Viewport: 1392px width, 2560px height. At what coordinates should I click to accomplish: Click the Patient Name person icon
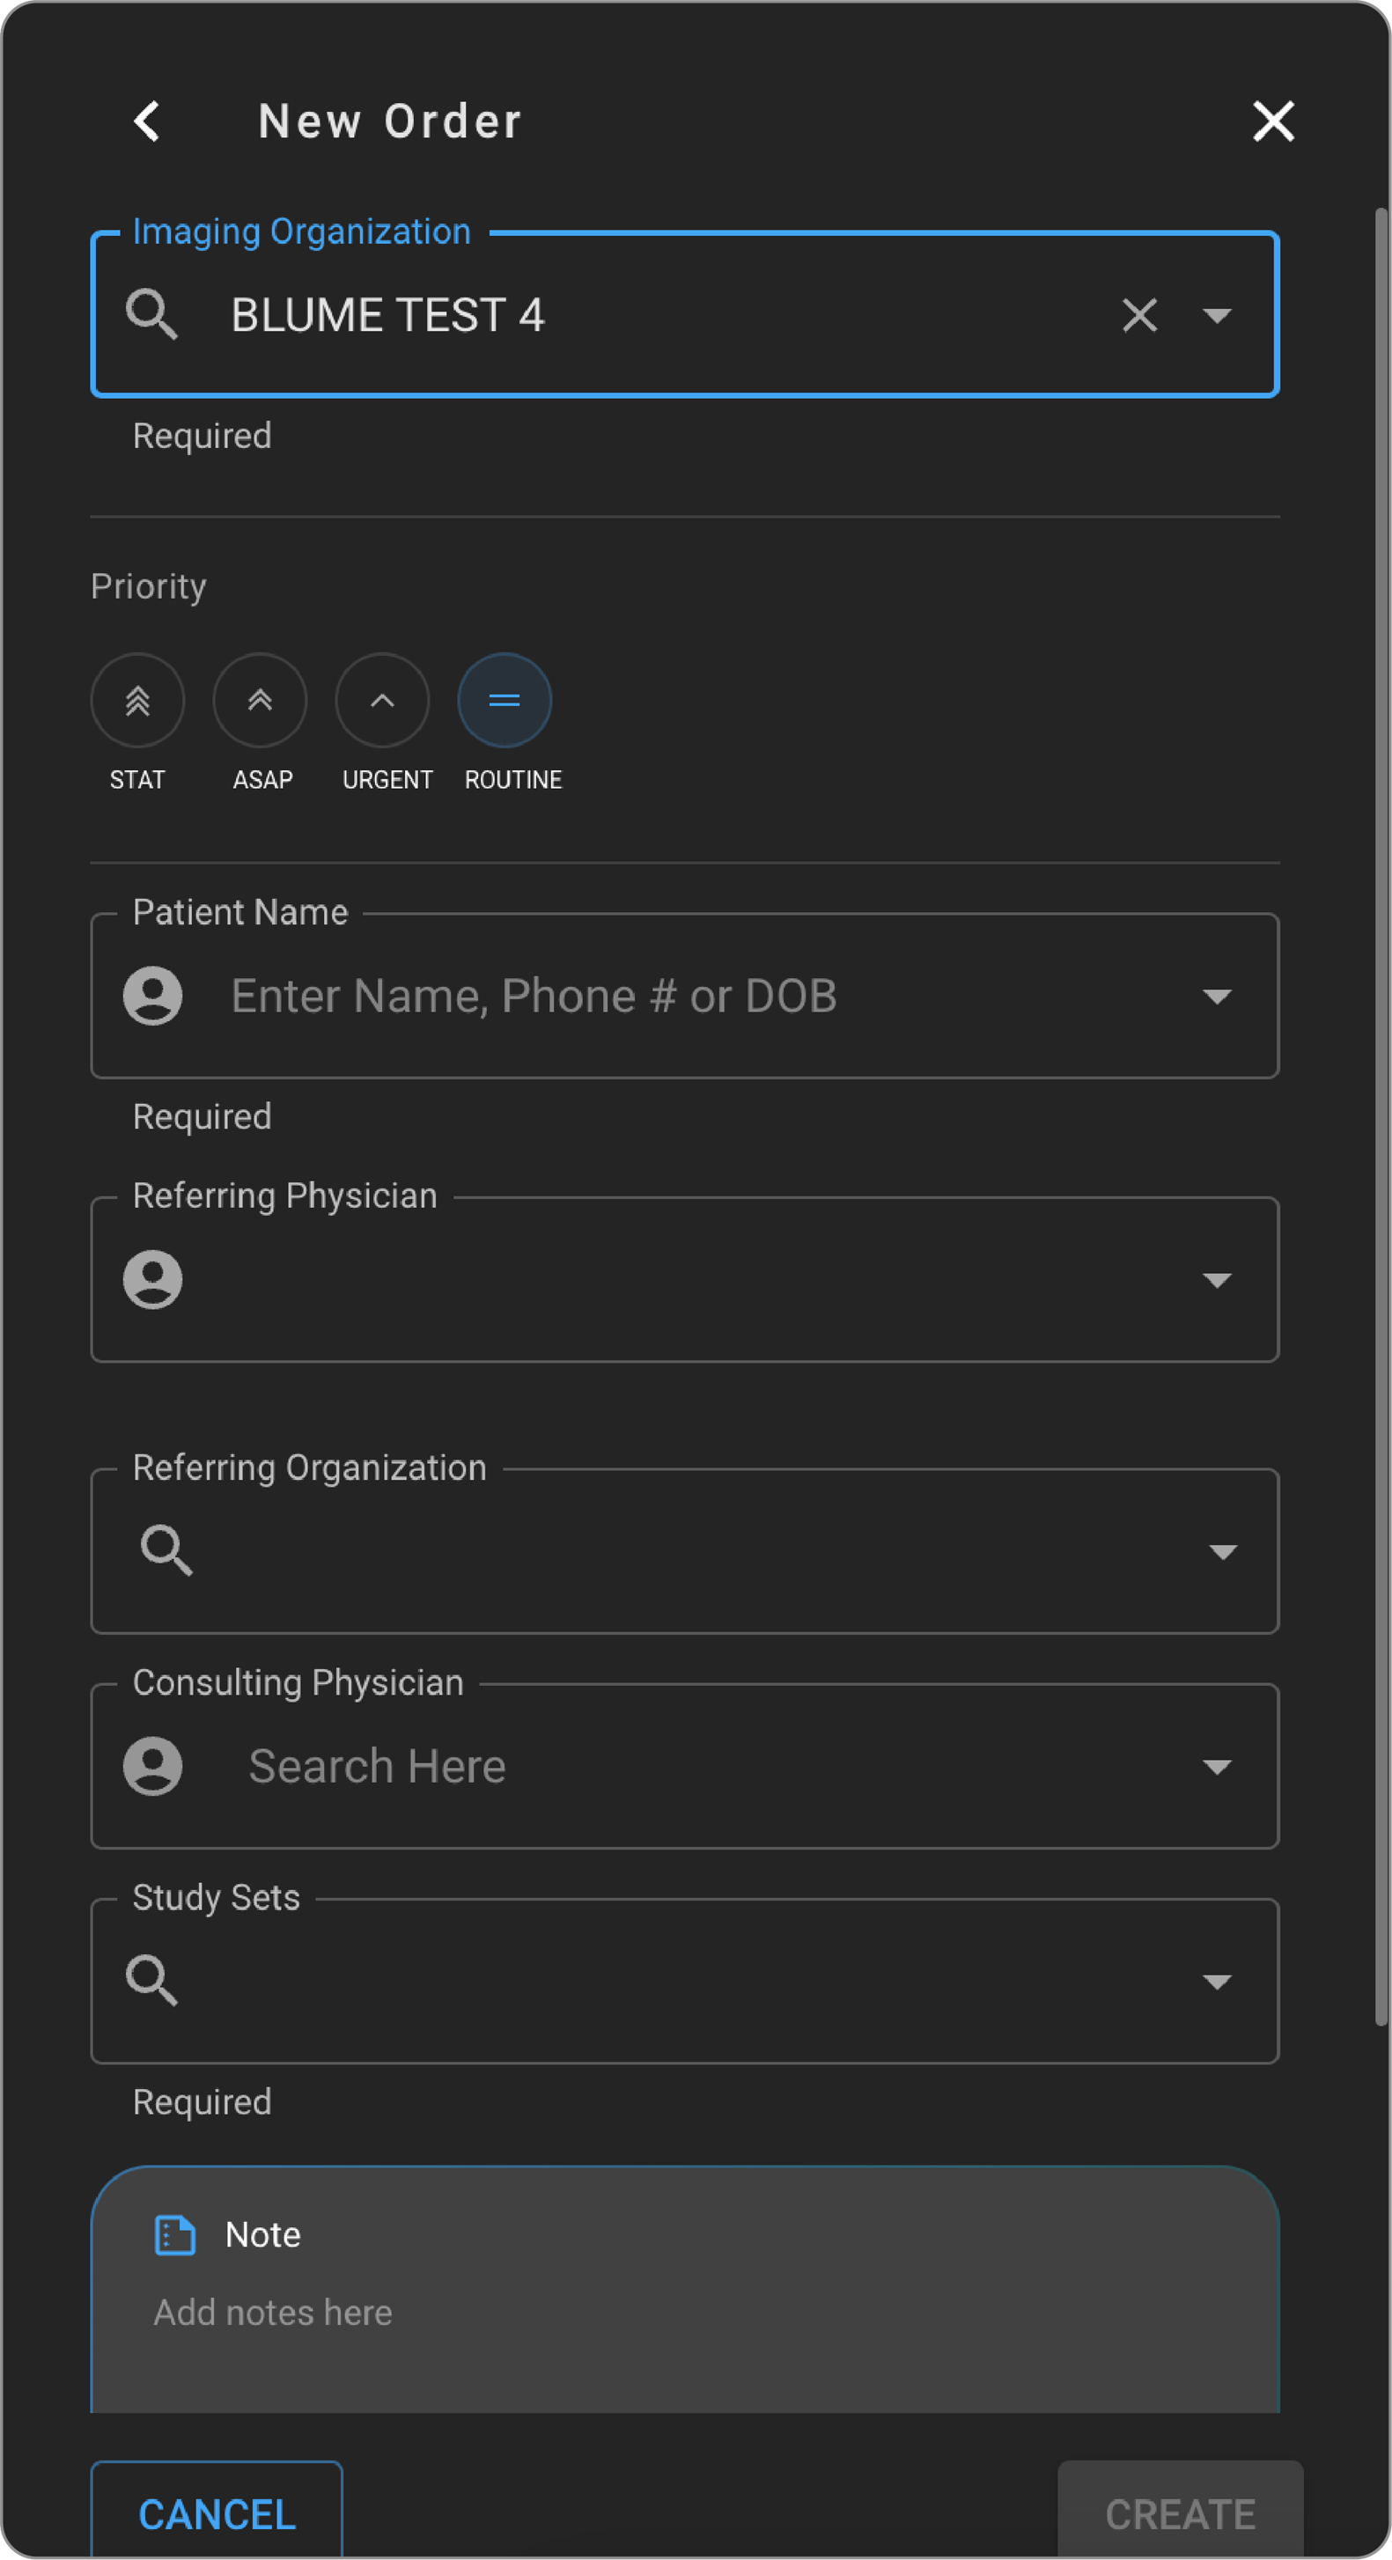pos(153,996)
